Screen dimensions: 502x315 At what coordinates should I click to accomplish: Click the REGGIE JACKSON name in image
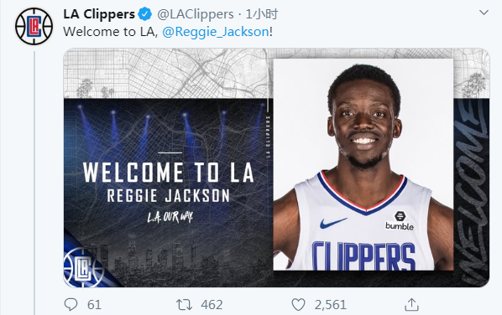pos(169,196)
